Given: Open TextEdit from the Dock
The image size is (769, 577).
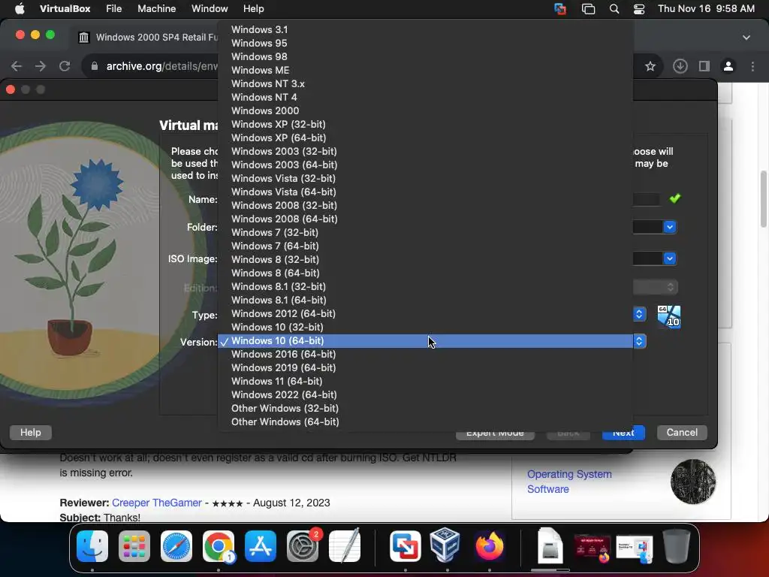Looking at the screenshot, I should pyautogui.click(x=345, y=546).
